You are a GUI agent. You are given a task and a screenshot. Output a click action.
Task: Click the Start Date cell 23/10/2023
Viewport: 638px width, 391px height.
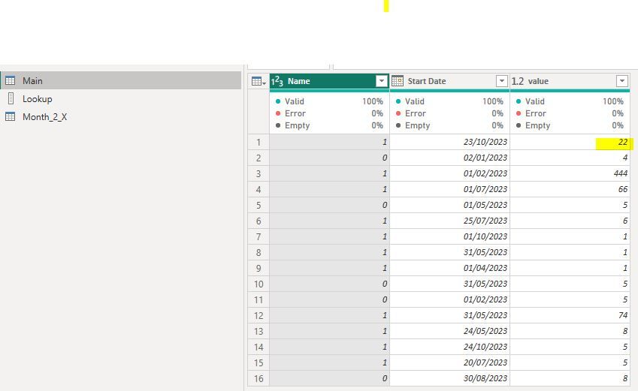point(449,143)
